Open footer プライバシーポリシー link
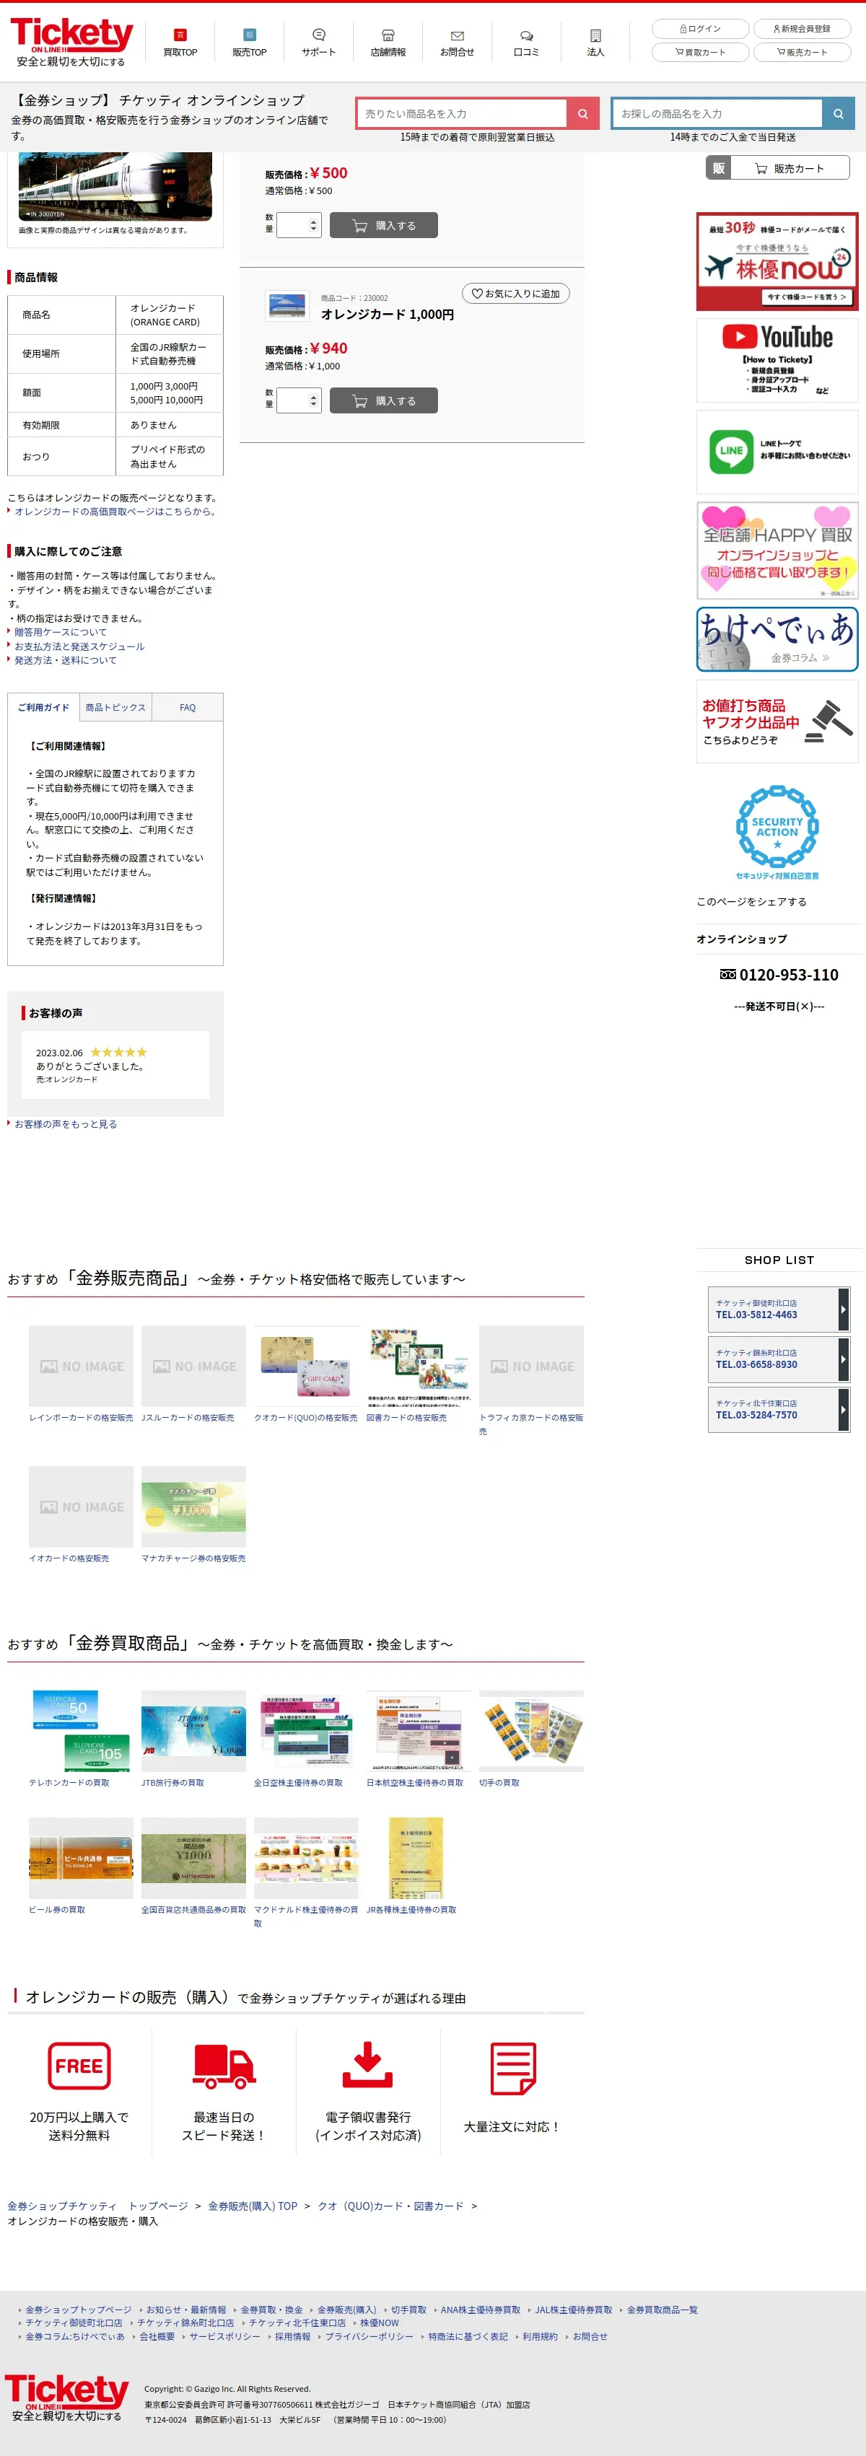Screen dimensions: 866x2456 click(369, 2337)
